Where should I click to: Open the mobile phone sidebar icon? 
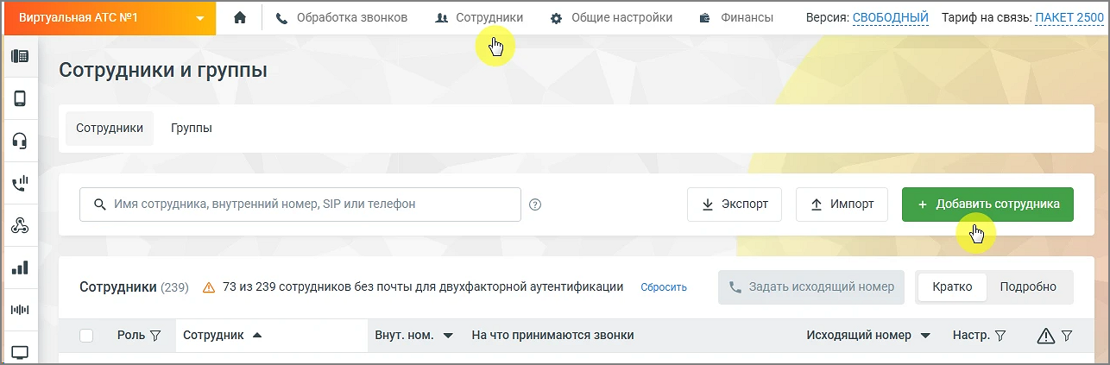coord(19,98)
